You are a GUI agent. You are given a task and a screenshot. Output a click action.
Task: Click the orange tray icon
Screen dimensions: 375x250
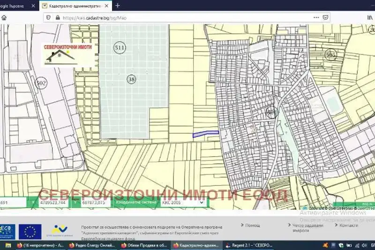click(325, 245)
